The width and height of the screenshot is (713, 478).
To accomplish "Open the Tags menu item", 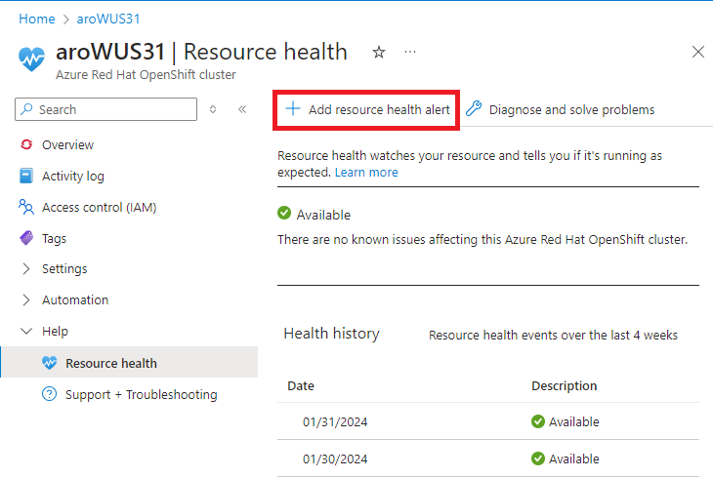I will click(54, 239).
